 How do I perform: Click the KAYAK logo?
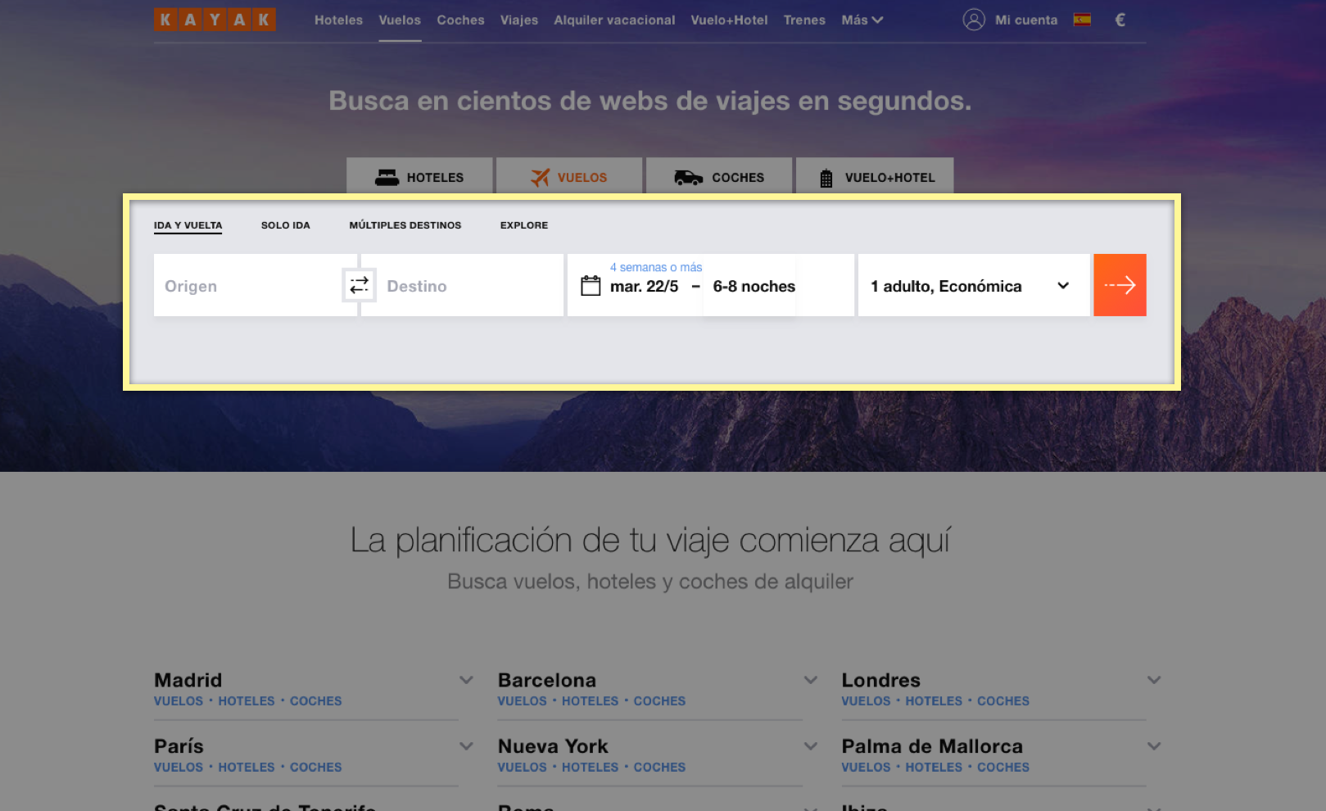[x=215, y=20]
